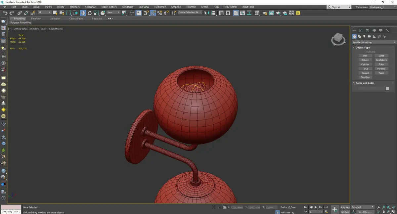Toggle Auto Key animation mode
This screenshot has height=214, width=397.
tap(345, 207)
